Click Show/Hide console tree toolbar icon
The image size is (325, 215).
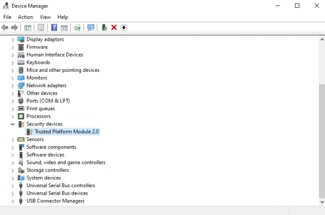pyautogui.click(x=28, y=27)
